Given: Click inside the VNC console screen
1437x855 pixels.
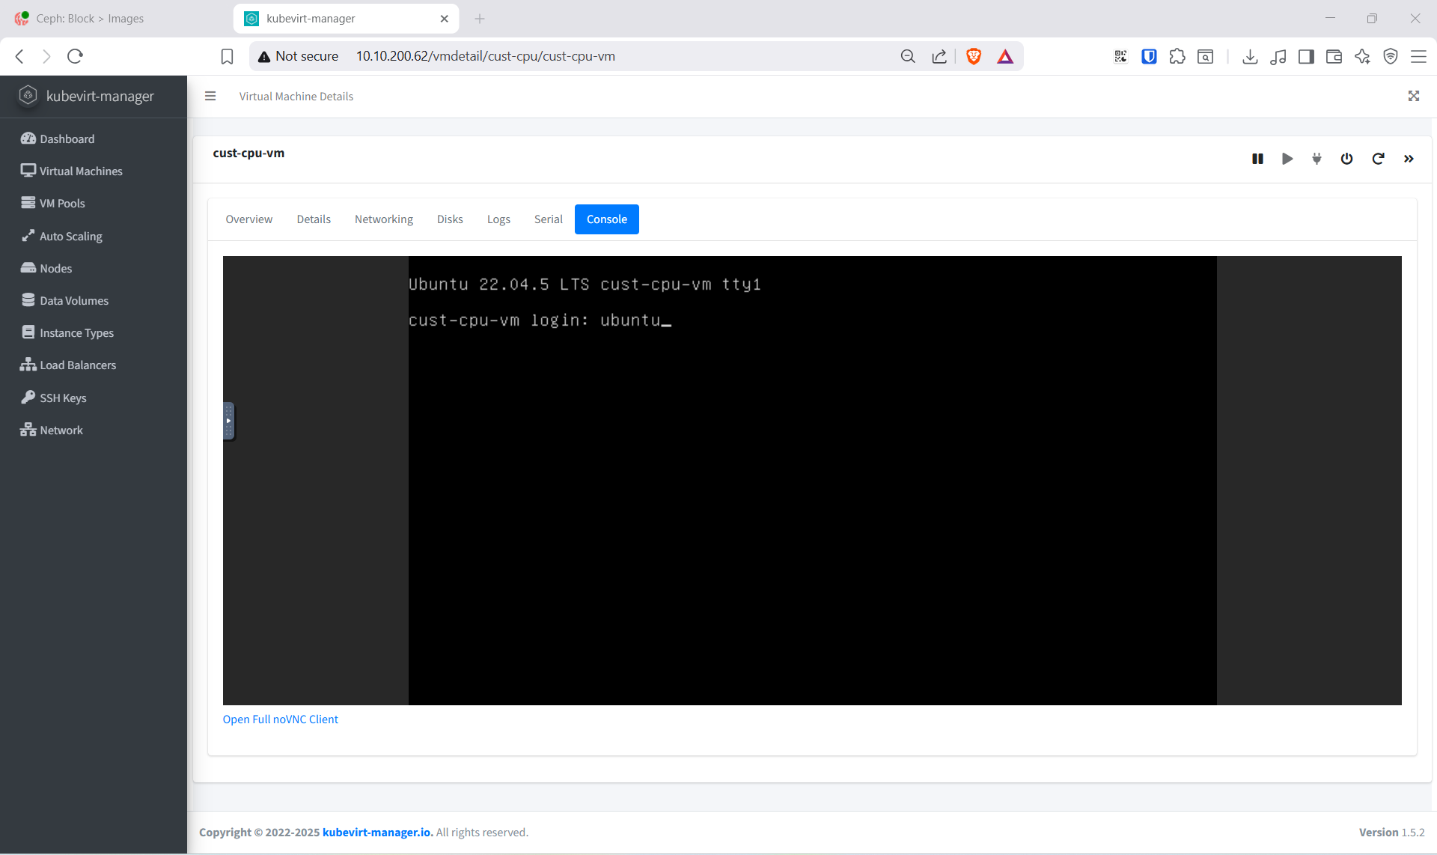Looking at the screenshot, I should click(x=812, y=481).
